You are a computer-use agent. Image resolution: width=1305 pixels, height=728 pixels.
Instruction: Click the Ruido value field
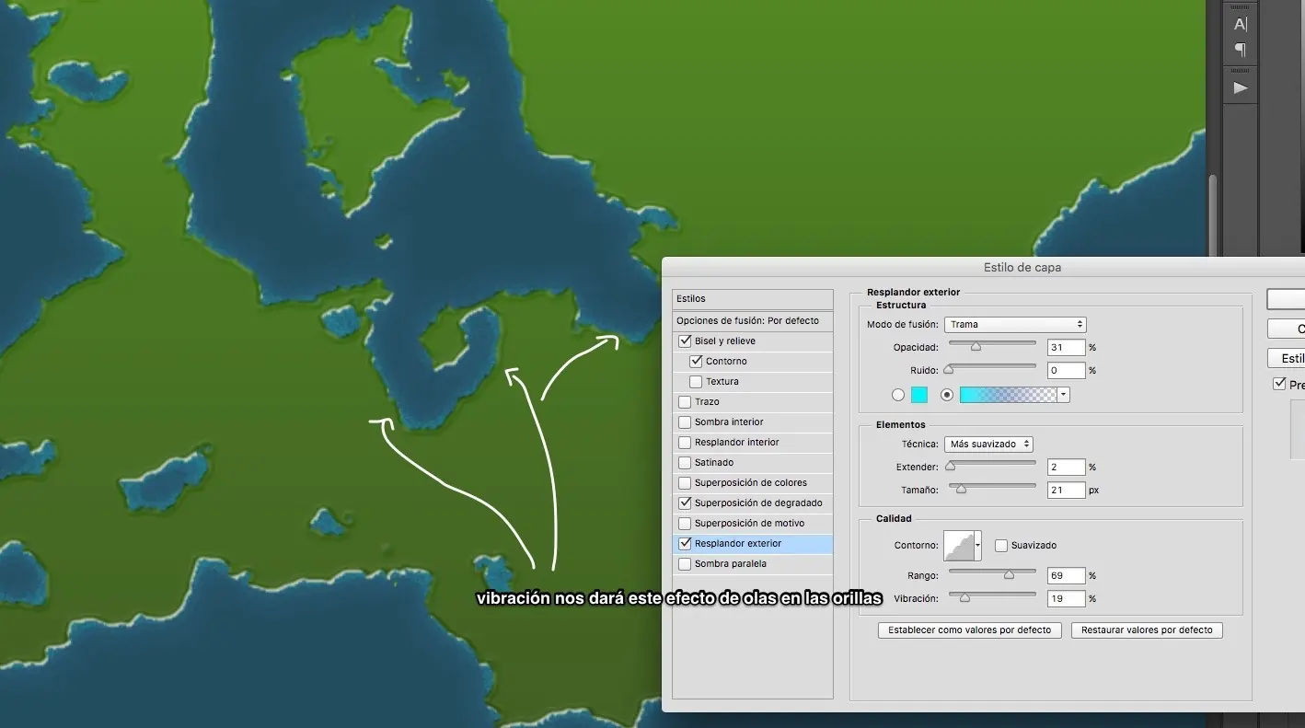(x=1067, y=371)
